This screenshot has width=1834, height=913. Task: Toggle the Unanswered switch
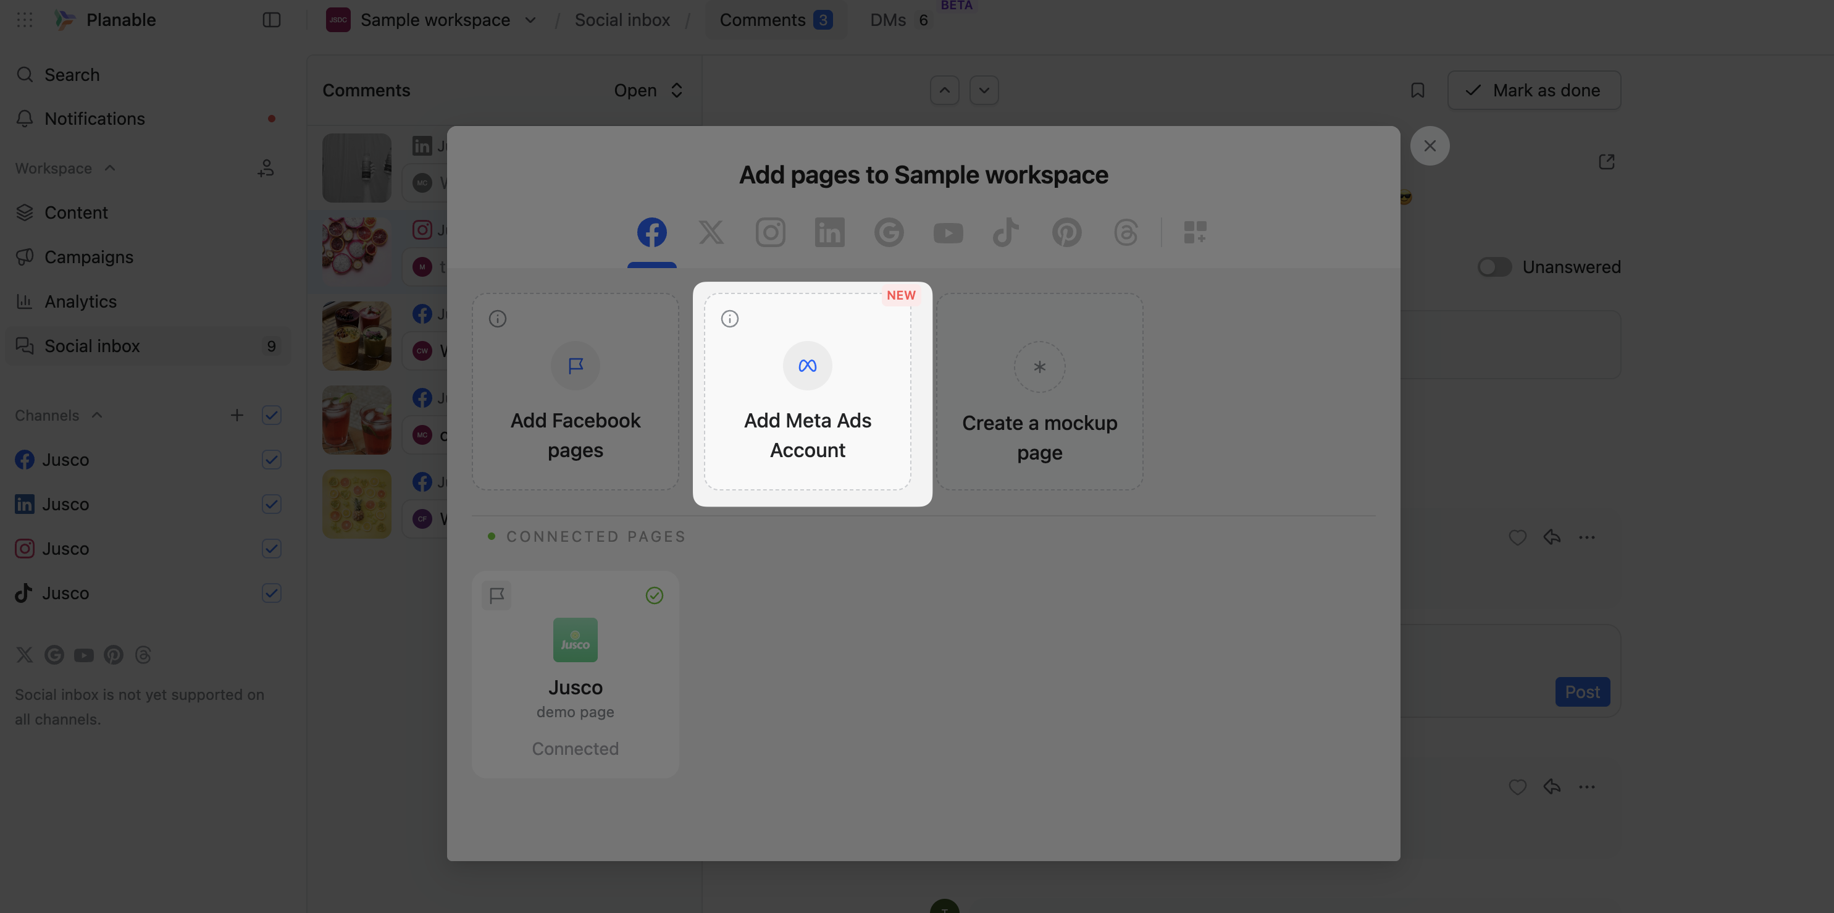1494,267
